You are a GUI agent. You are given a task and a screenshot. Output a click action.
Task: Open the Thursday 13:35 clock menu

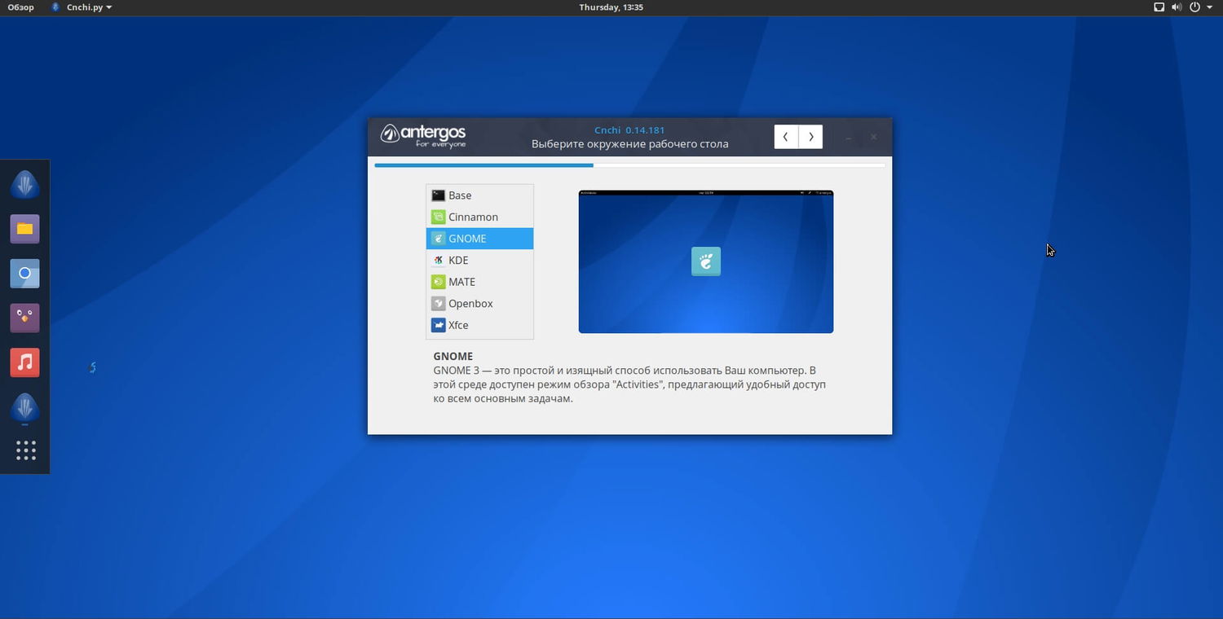[611, 7]
